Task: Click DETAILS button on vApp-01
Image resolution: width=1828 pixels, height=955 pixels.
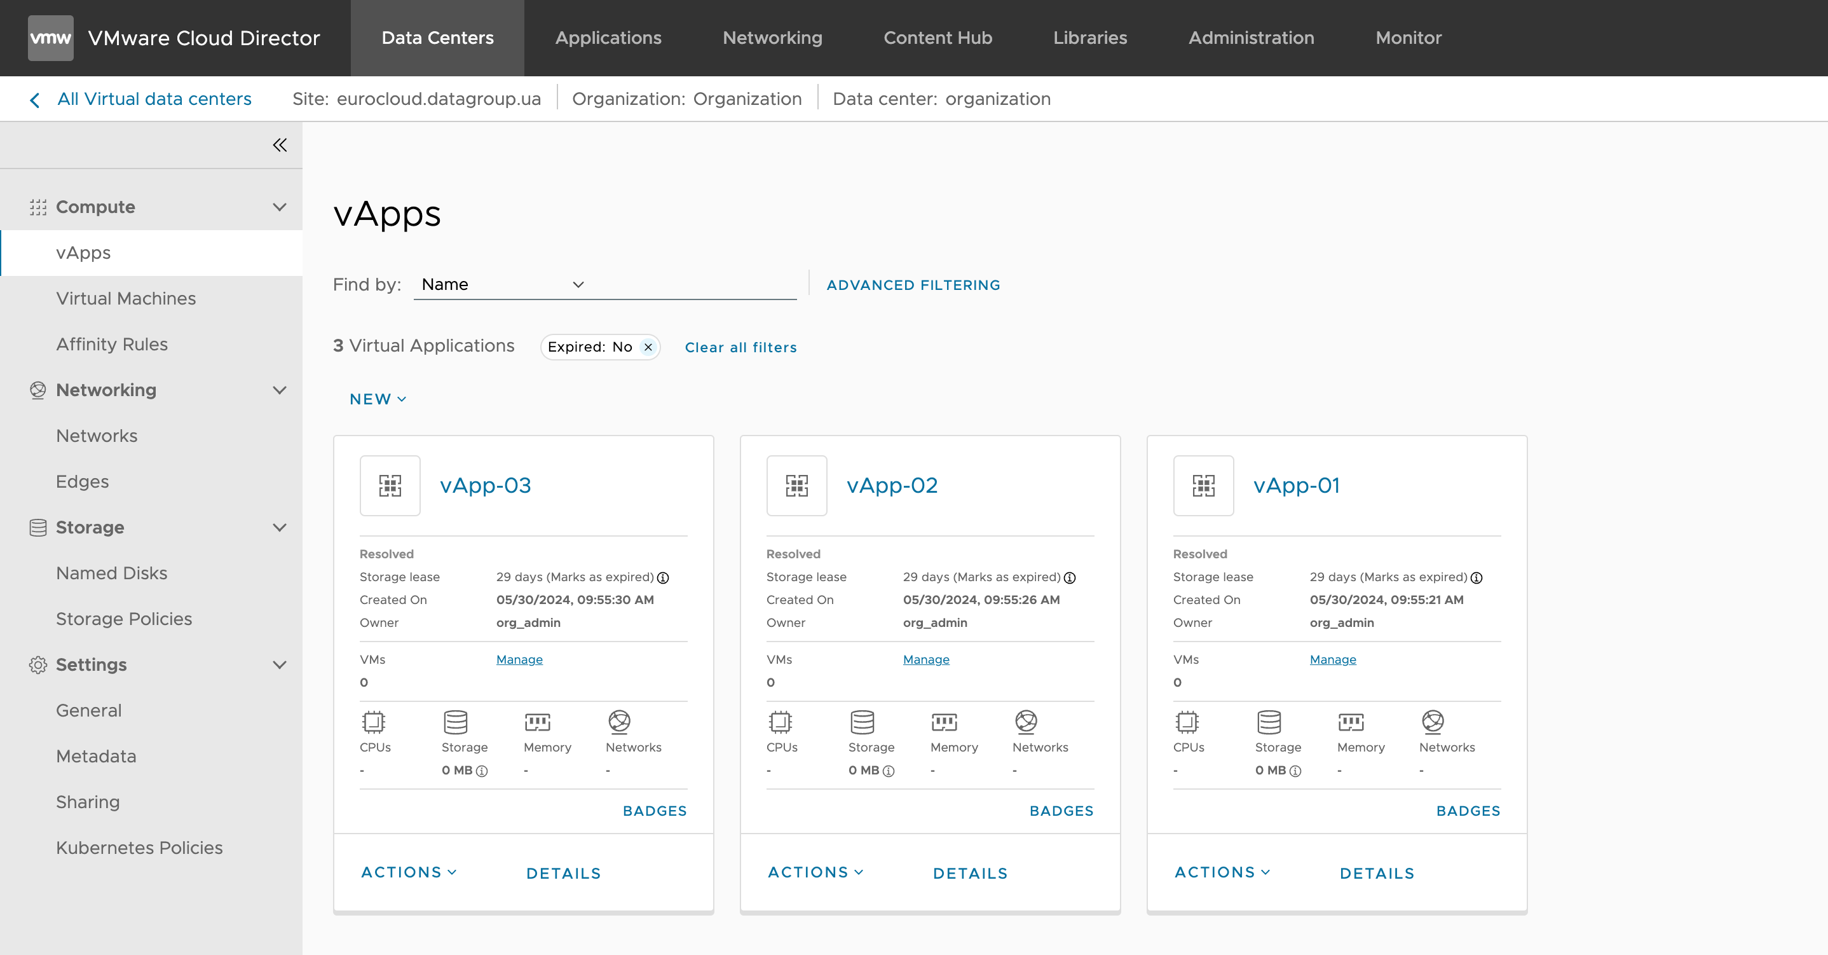Action: (1377, 874)
